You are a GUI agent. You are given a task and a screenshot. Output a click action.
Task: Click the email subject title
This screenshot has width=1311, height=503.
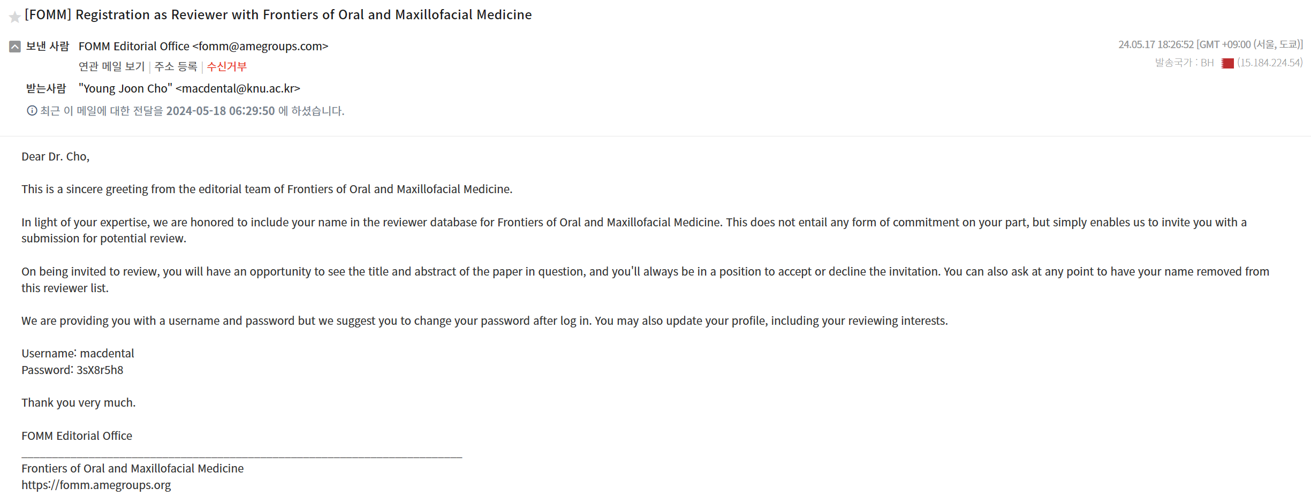coord(278,15)
